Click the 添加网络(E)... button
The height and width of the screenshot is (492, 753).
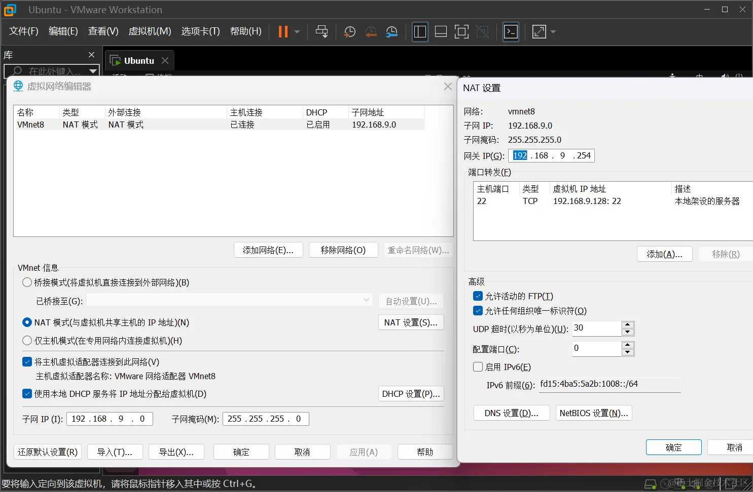268,250
